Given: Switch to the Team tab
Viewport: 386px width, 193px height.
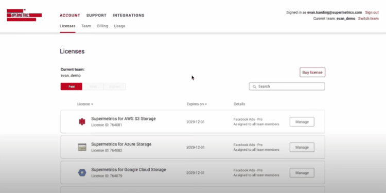Looking at the screenshot, I should pos(86,26).
